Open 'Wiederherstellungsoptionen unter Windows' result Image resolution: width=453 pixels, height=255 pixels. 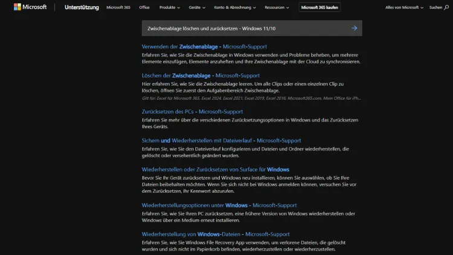219,205
